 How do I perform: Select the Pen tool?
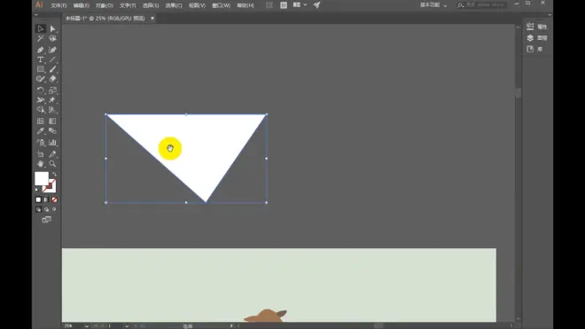click(40, 50)
